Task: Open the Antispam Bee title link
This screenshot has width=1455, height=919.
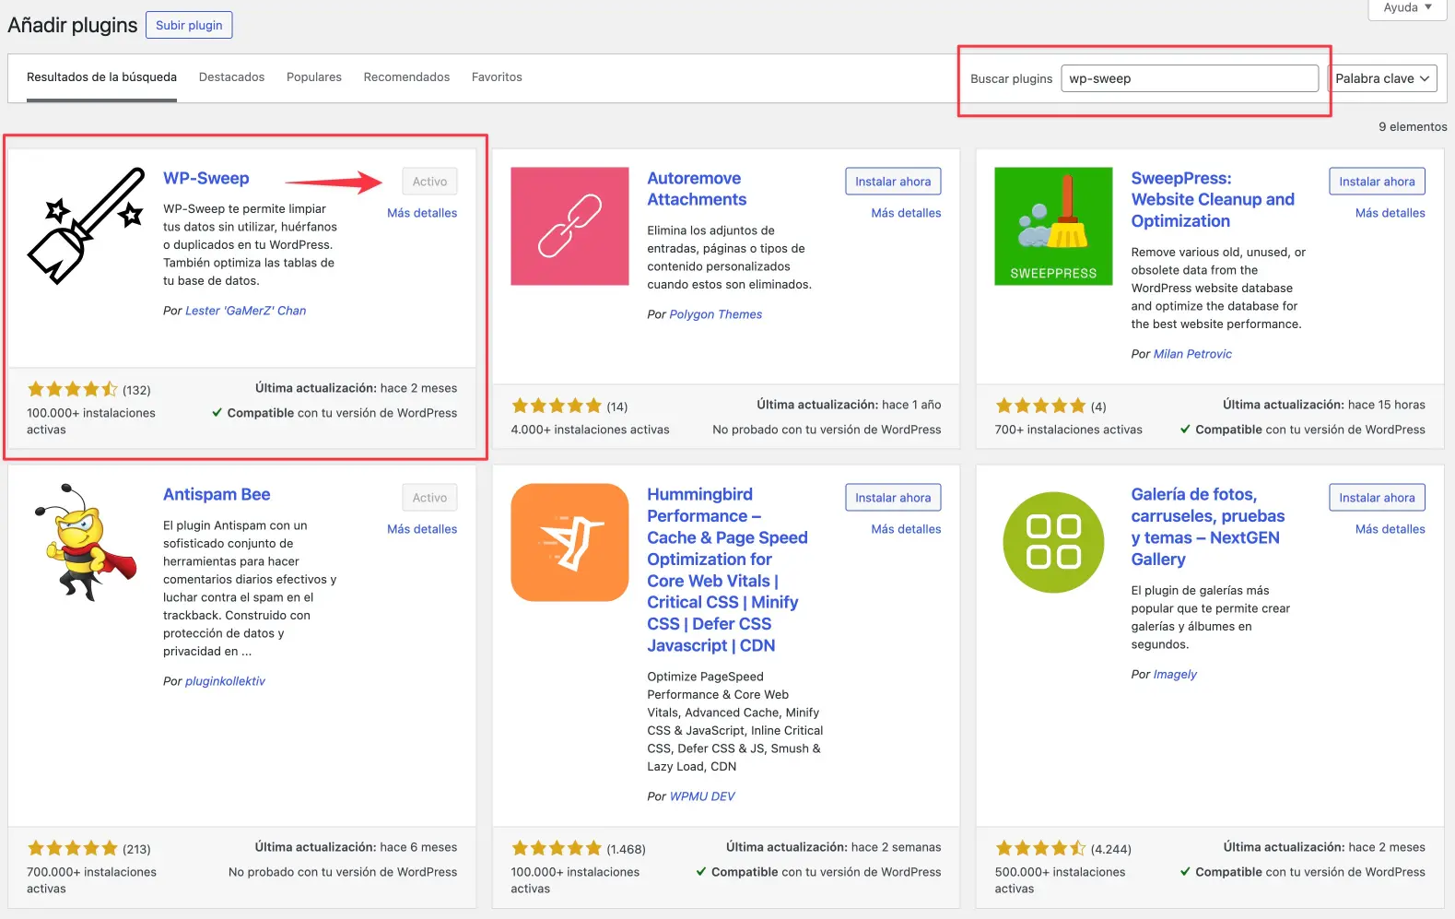Action: point(217,495)
